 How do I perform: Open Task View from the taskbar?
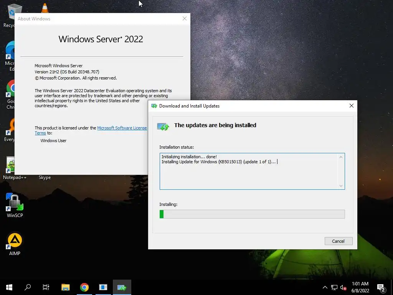point(46,287)
